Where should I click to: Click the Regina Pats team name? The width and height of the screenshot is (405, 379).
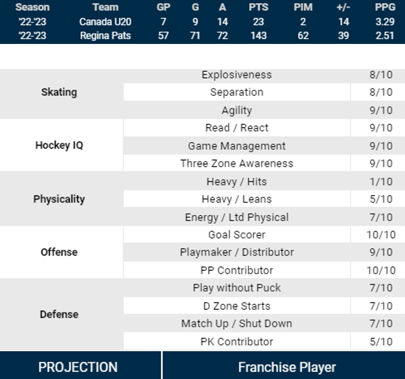point(105,36)
